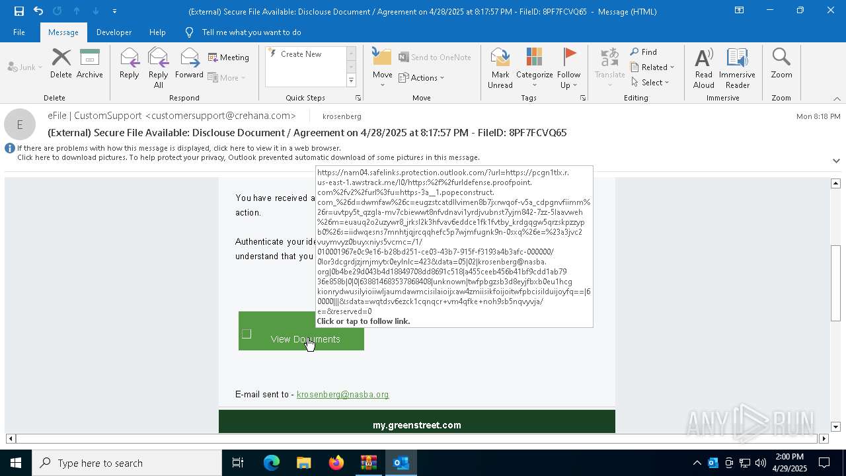Forward this email
Image resolution: width=846 pixels, height=476 pixels.
(x=189, y=63)
